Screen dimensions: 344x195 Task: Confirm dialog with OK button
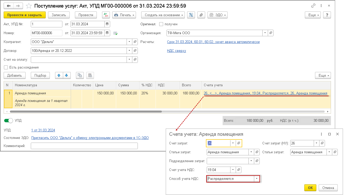point(310,188)
